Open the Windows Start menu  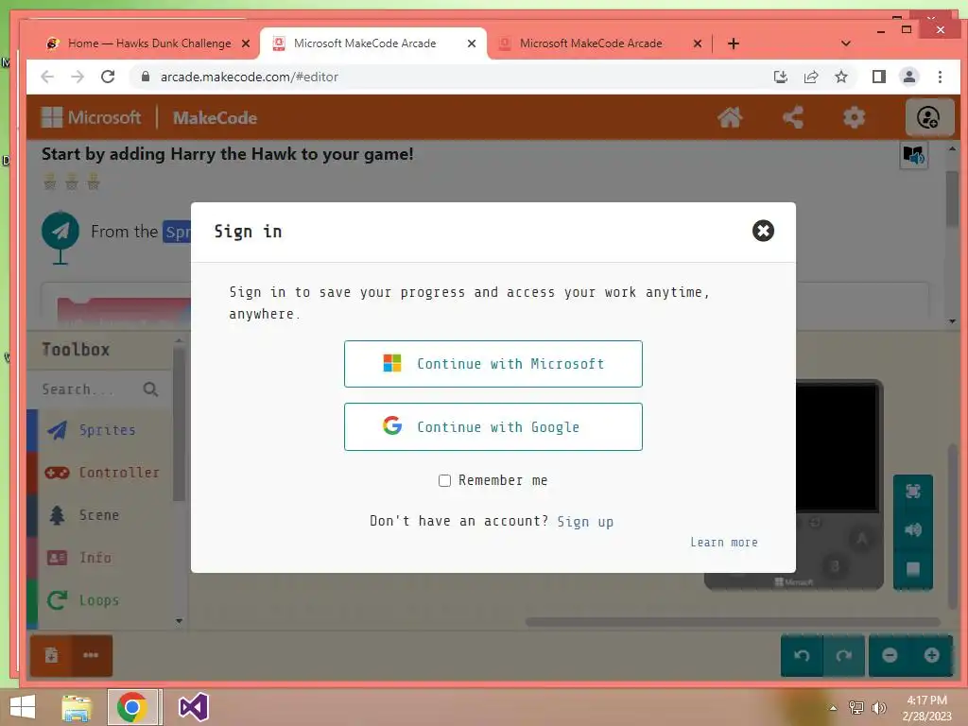(23, 707)
